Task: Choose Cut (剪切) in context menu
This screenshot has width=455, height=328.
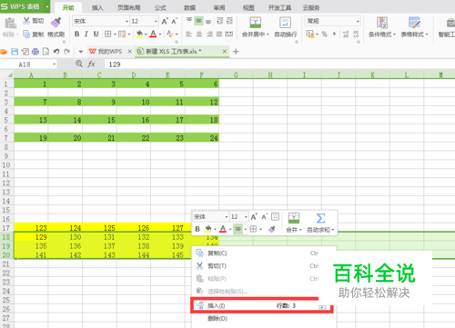Action: pos(263,266)
